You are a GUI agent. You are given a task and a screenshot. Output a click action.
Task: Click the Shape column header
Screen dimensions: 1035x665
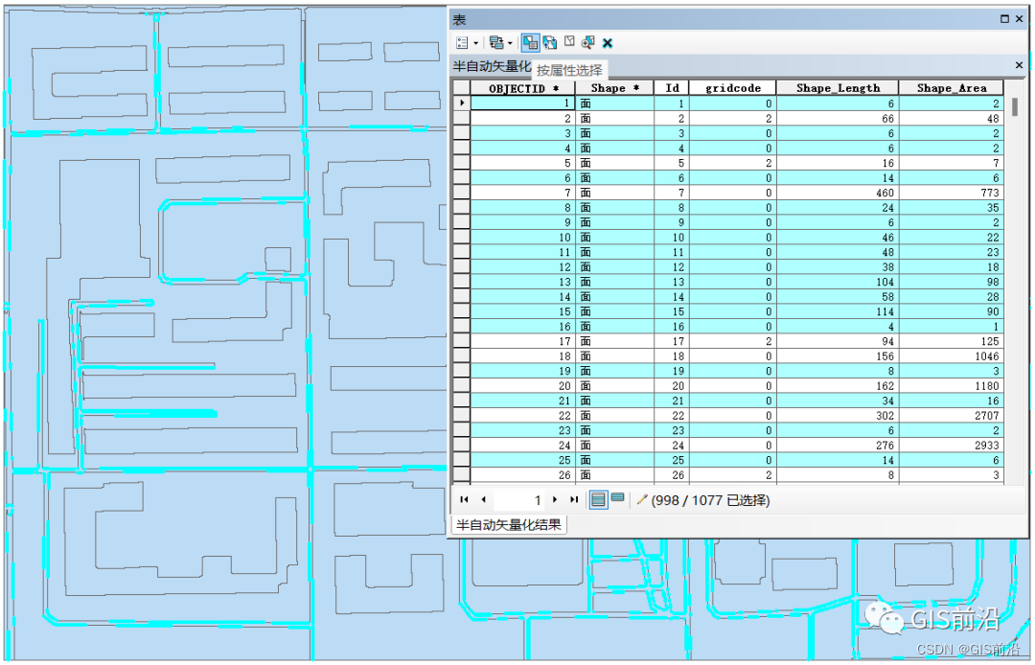(x=614, y=88)
